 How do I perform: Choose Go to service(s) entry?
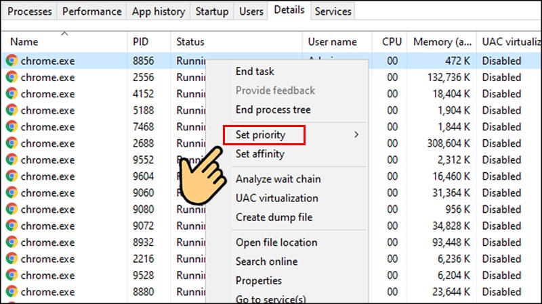270,299
